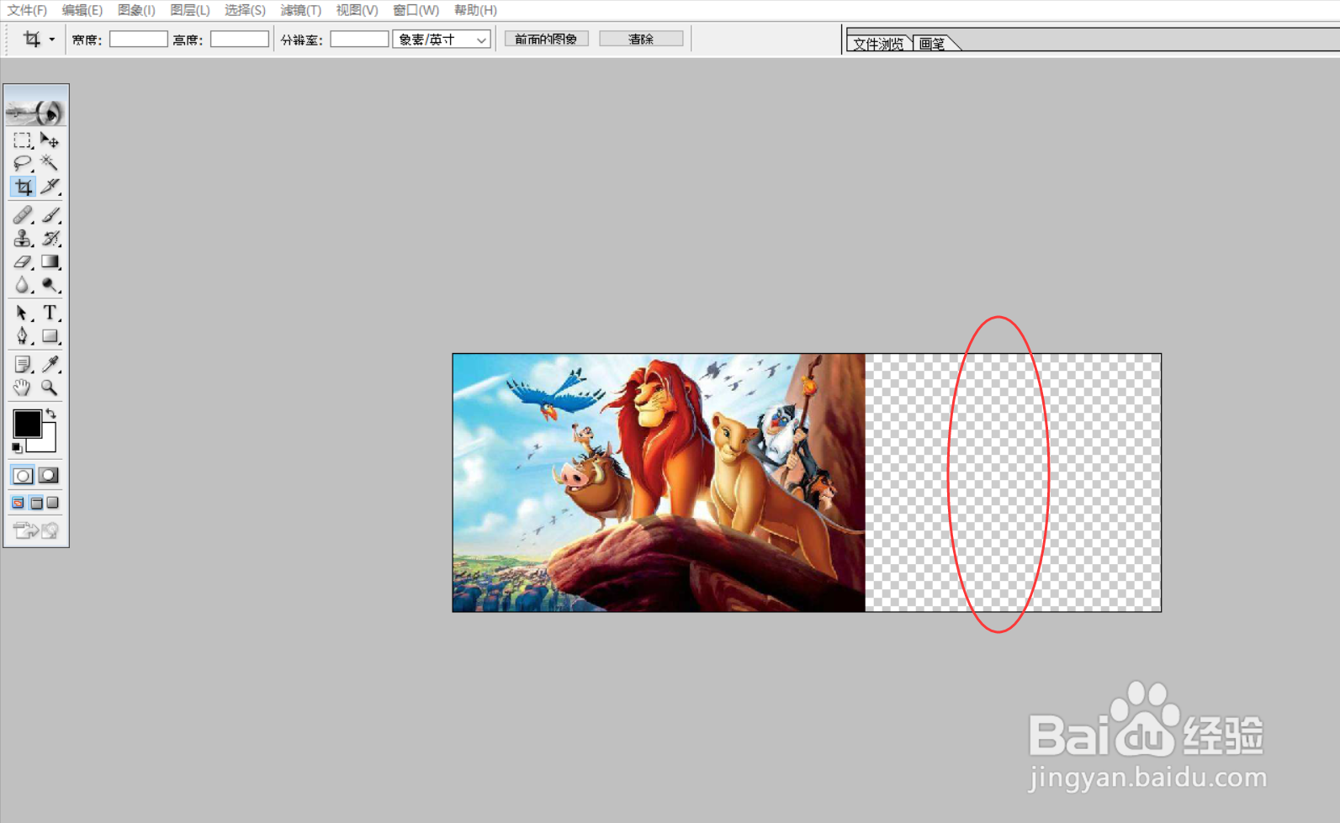Select the Lasso tool
1340x823 pixels.
[23, 163]
